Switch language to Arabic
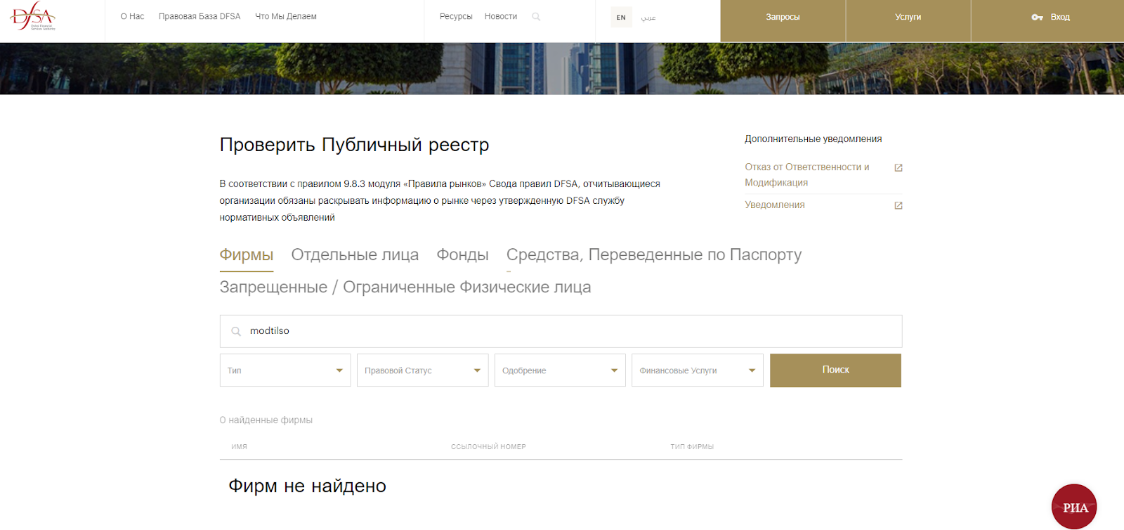The image size is (1124, 530). coord(648,17)
